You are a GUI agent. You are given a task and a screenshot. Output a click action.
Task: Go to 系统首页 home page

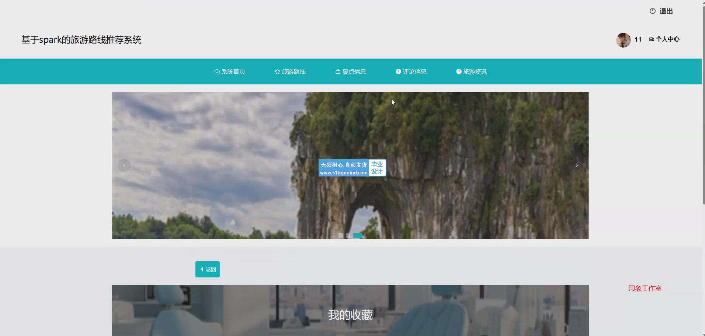click(x=229, y=72)
